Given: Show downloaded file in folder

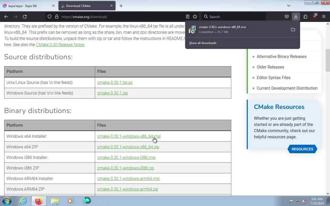Looking at the screenshot, I should pyautogui.click(x=293, y=30).
